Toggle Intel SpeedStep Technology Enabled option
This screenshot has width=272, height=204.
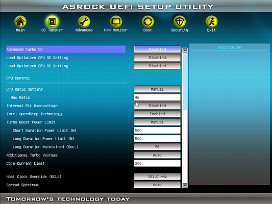click(x=157, y=114)
